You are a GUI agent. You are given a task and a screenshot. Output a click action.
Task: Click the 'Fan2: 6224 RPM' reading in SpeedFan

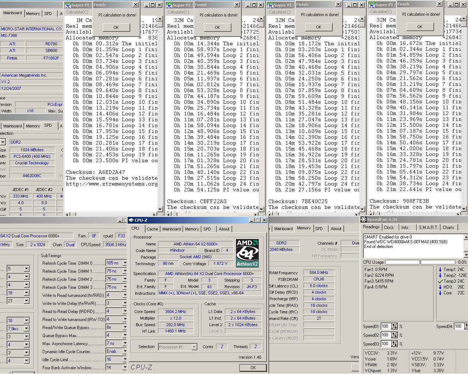click(379, 275)
